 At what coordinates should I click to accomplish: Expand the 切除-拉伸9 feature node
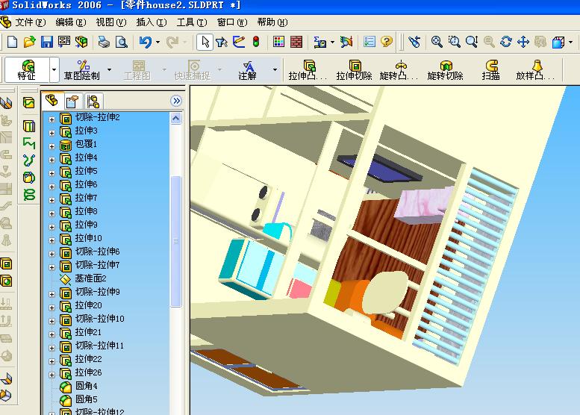[x=52, y=294]
